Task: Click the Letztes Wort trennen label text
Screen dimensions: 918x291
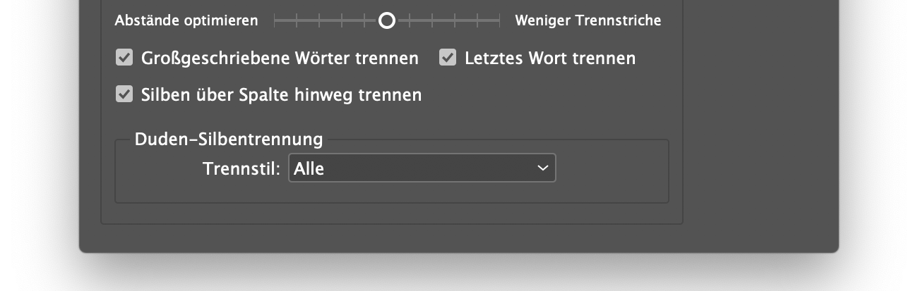Action: pyautogui.click(x=550, y=58)
